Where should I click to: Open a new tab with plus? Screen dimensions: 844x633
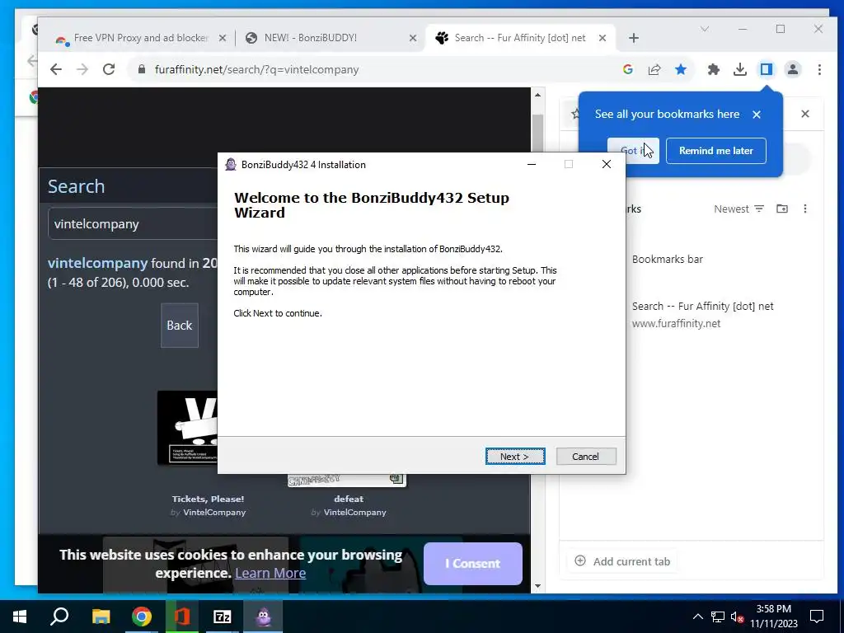(634, 38)
